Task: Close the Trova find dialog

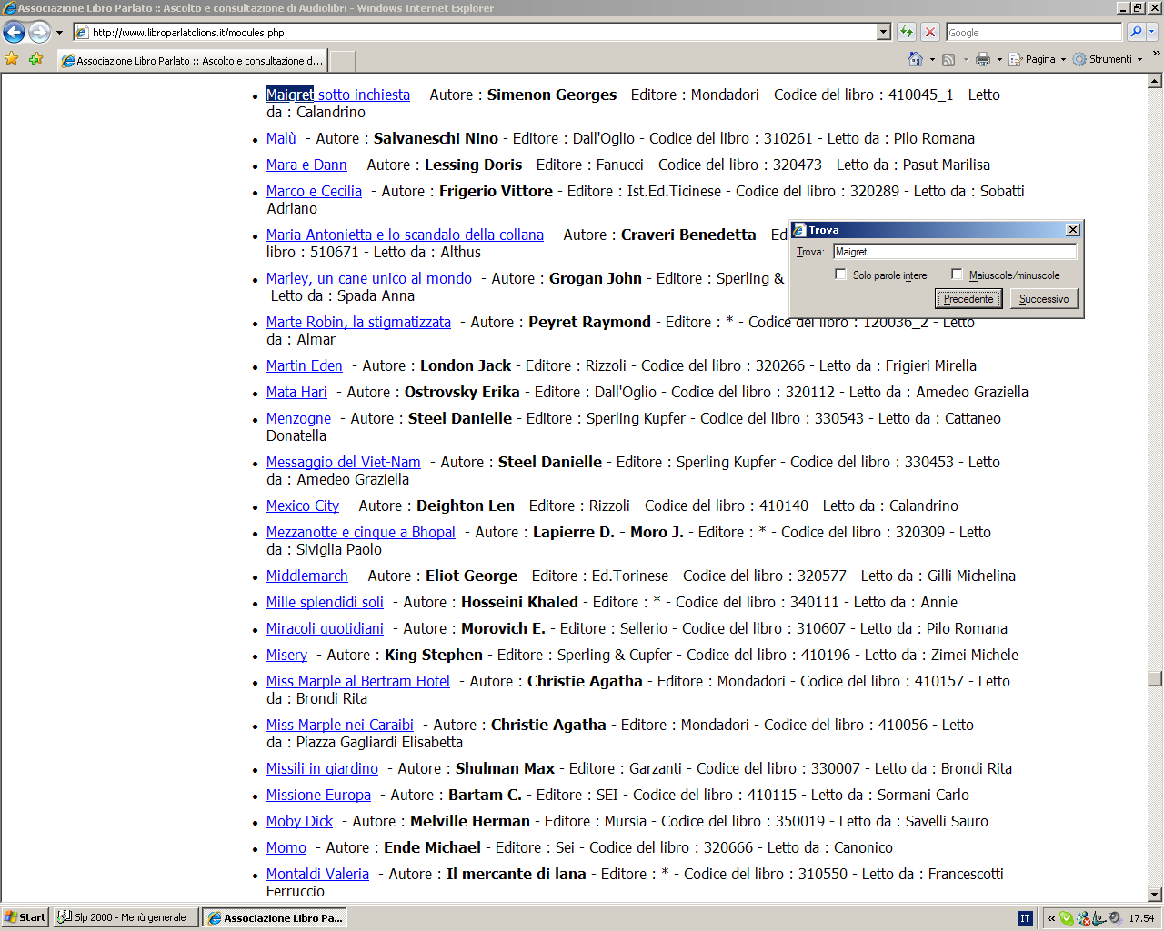Action: 1073,230
